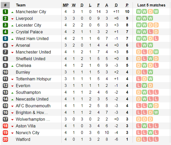Sort by the MP column header
Screen dimensions: 171x145
(66, 5)
